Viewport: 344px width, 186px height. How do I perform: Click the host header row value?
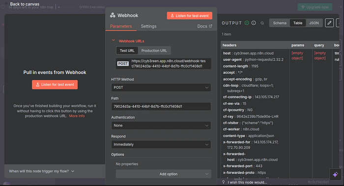tap(254, 53)
